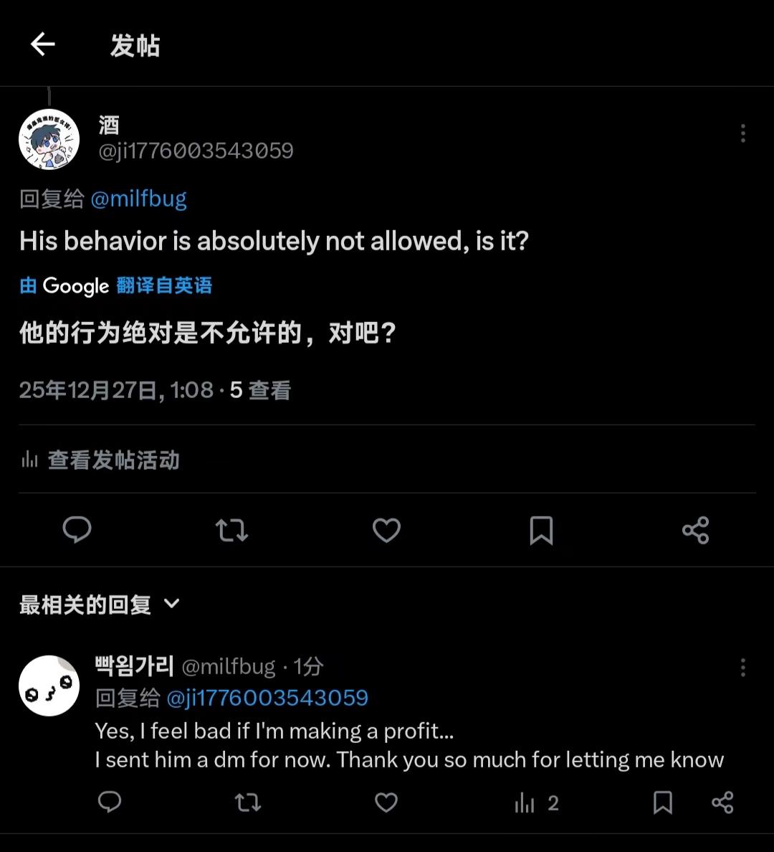Open more options for 酒's post
Viewport: 774px width, 852px height.
(x=743, y=133)
